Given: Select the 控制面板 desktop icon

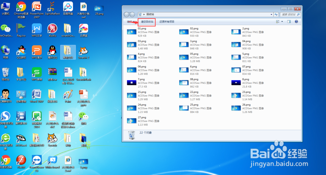Looking at the screenshot, I should point(21,96).
